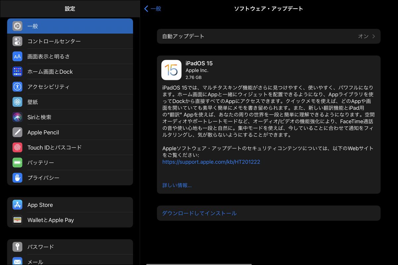
Task: Tap the App Store icon
Action: [x=18, y=205]
